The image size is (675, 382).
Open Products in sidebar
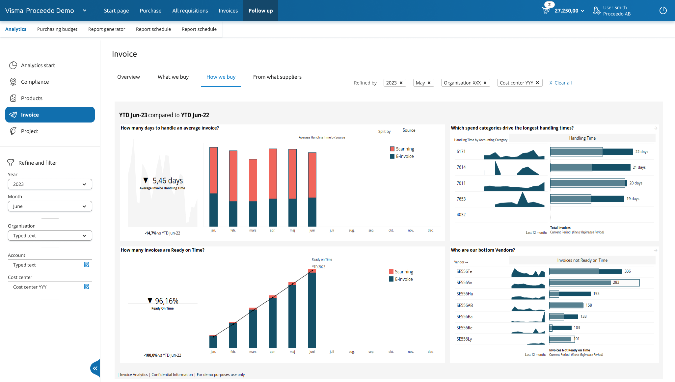coord(32,98)
